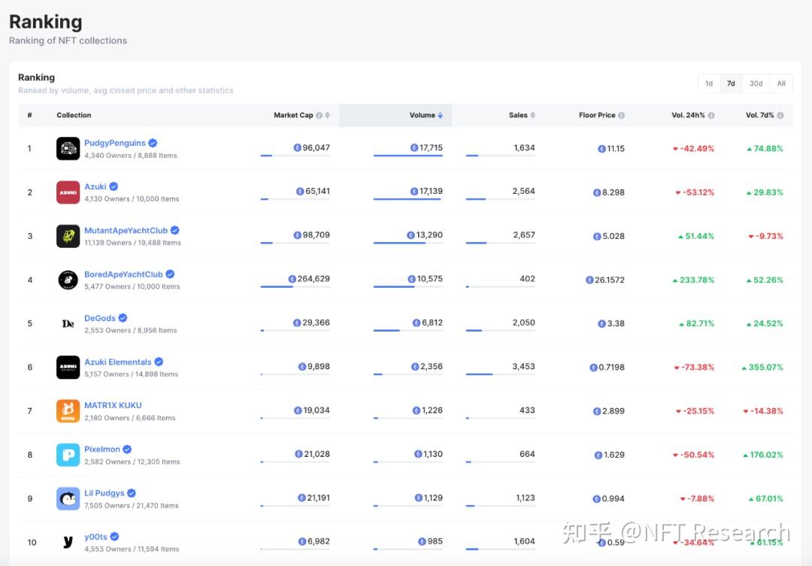812x566 pixels.
Task: Click the MutantApeYachtClub logo thumbnail
Action: pos(68,236)
